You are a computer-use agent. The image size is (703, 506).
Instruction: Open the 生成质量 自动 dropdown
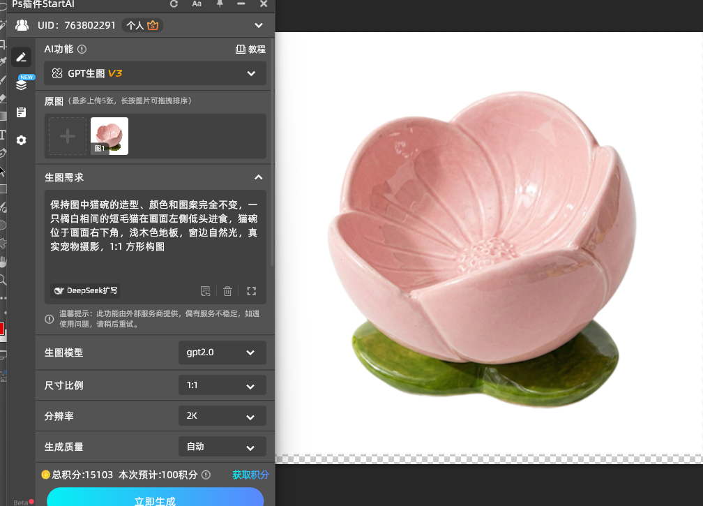point(222,447)
